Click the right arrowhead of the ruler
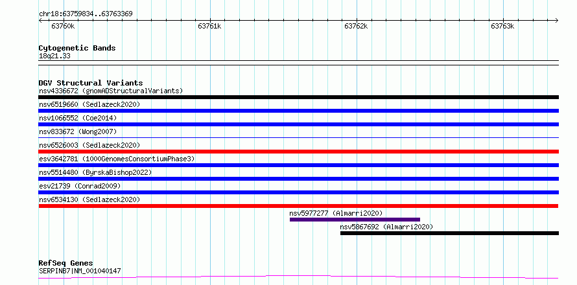This screenshot has height=285, width=577. click(557, 21)
